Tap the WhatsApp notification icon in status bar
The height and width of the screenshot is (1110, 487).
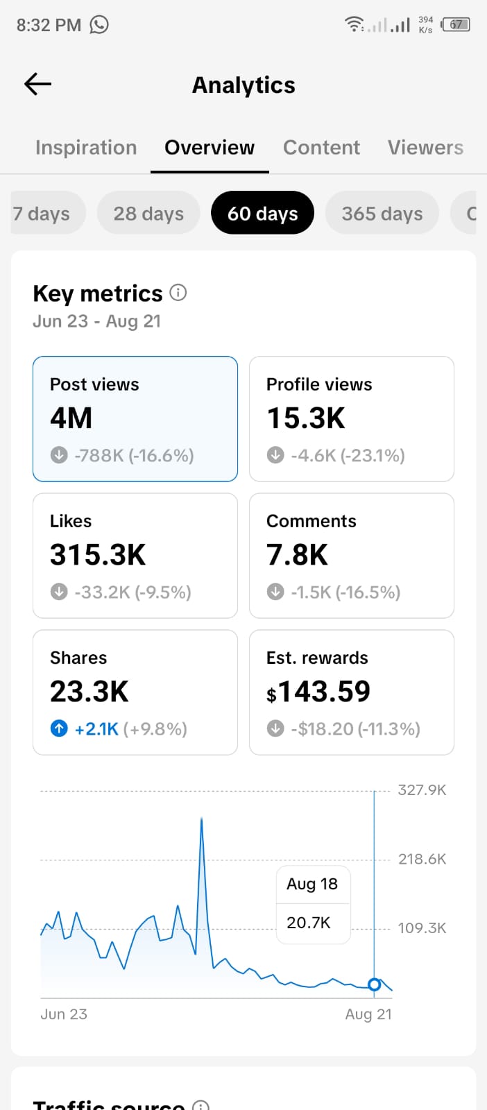pos(99,25)
